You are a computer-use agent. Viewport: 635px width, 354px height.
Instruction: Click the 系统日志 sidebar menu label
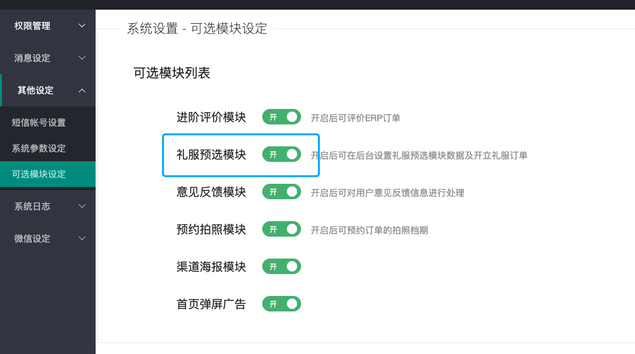32,206
